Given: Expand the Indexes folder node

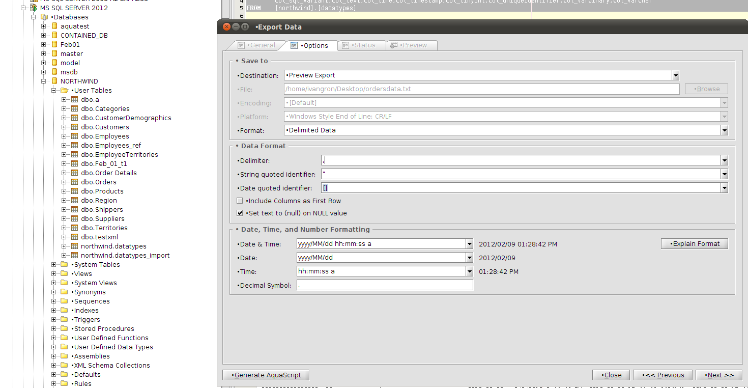Looking at the screenshot, I should tap(54, 310).
